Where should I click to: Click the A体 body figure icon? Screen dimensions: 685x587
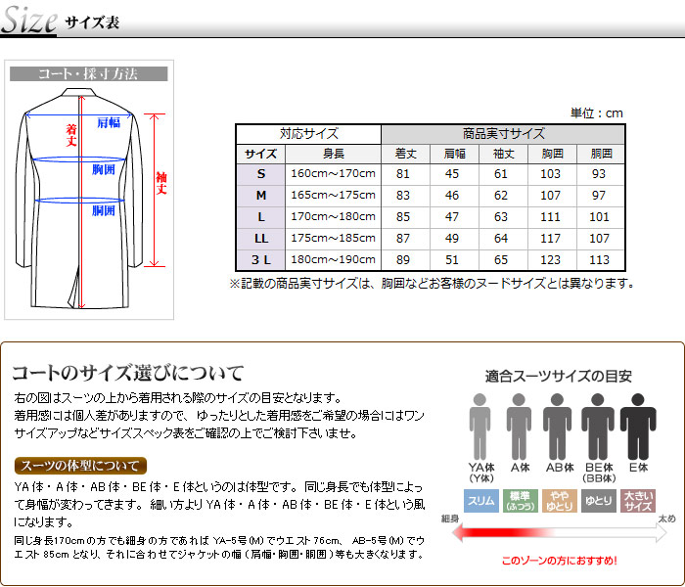(x=519, y=427)
